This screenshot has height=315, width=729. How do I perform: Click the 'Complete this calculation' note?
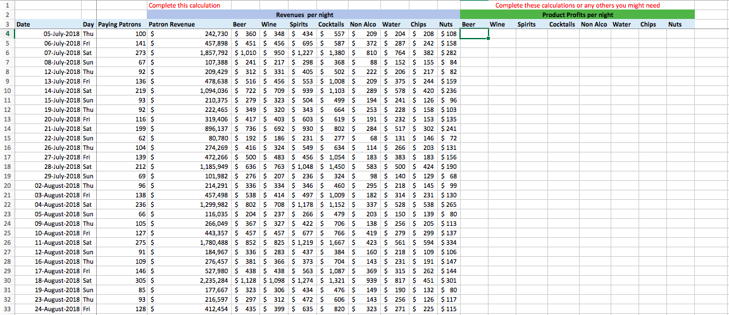tap(184, 6)
